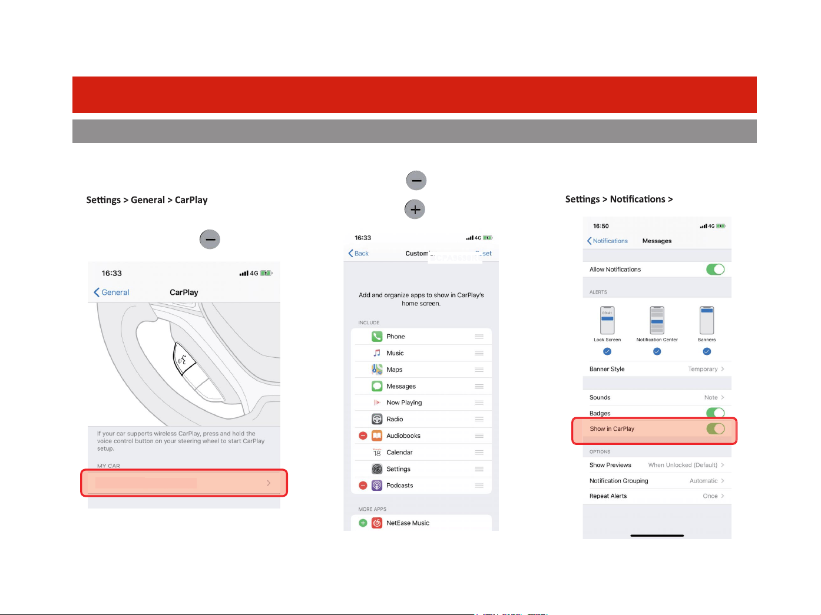
Task: Tap the Notification Center alert phone illustration
Action: coord(657,320)
